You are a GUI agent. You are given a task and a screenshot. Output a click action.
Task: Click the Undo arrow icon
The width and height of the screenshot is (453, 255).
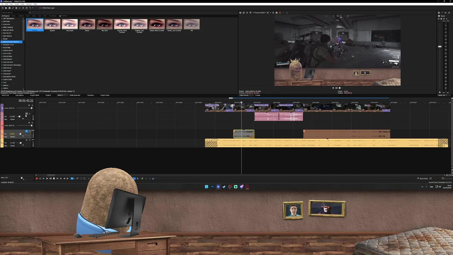(30, 8)
